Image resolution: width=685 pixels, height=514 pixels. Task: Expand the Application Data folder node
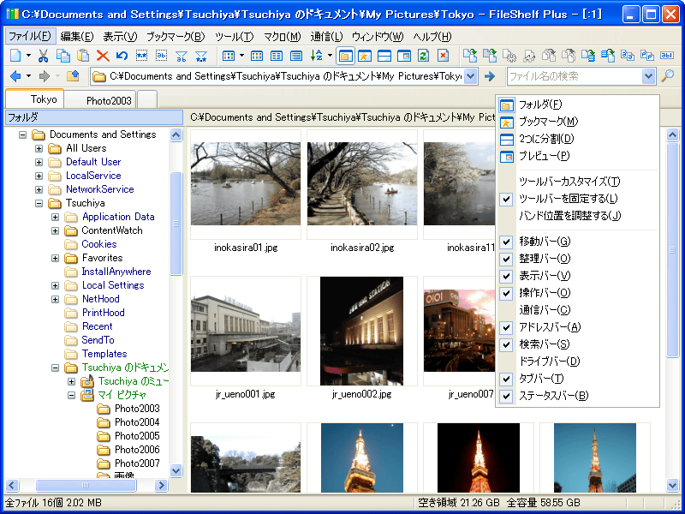coord(55,218)
